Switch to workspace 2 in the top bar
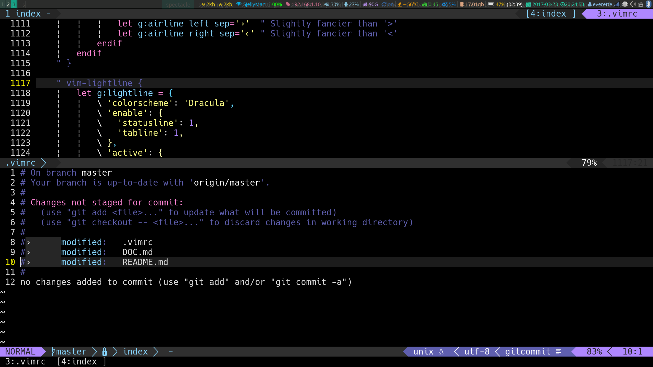The image size is (653, 367). click(8, 4)
